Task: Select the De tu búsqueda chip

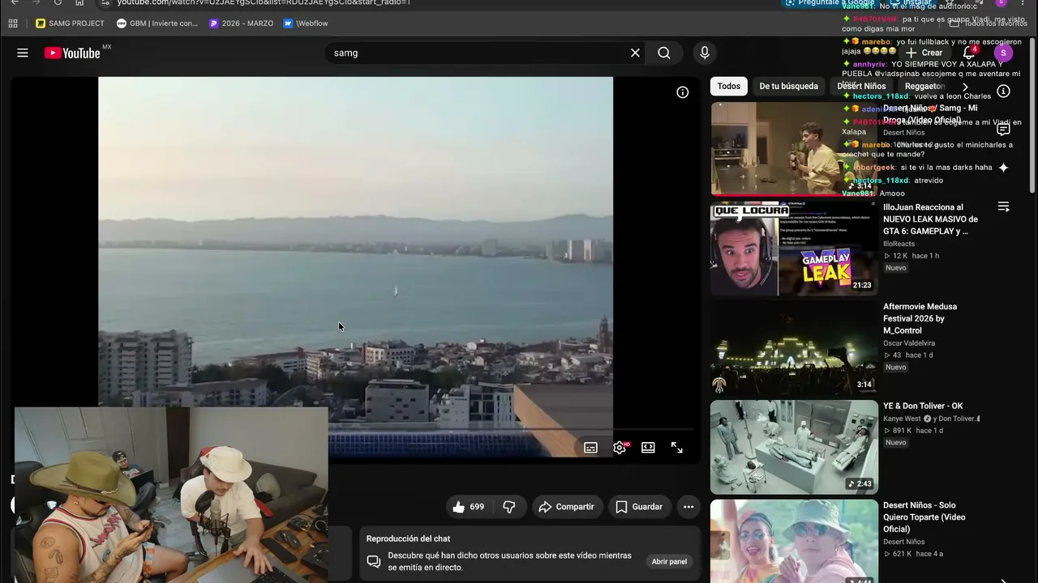Action: pos(788,86)
